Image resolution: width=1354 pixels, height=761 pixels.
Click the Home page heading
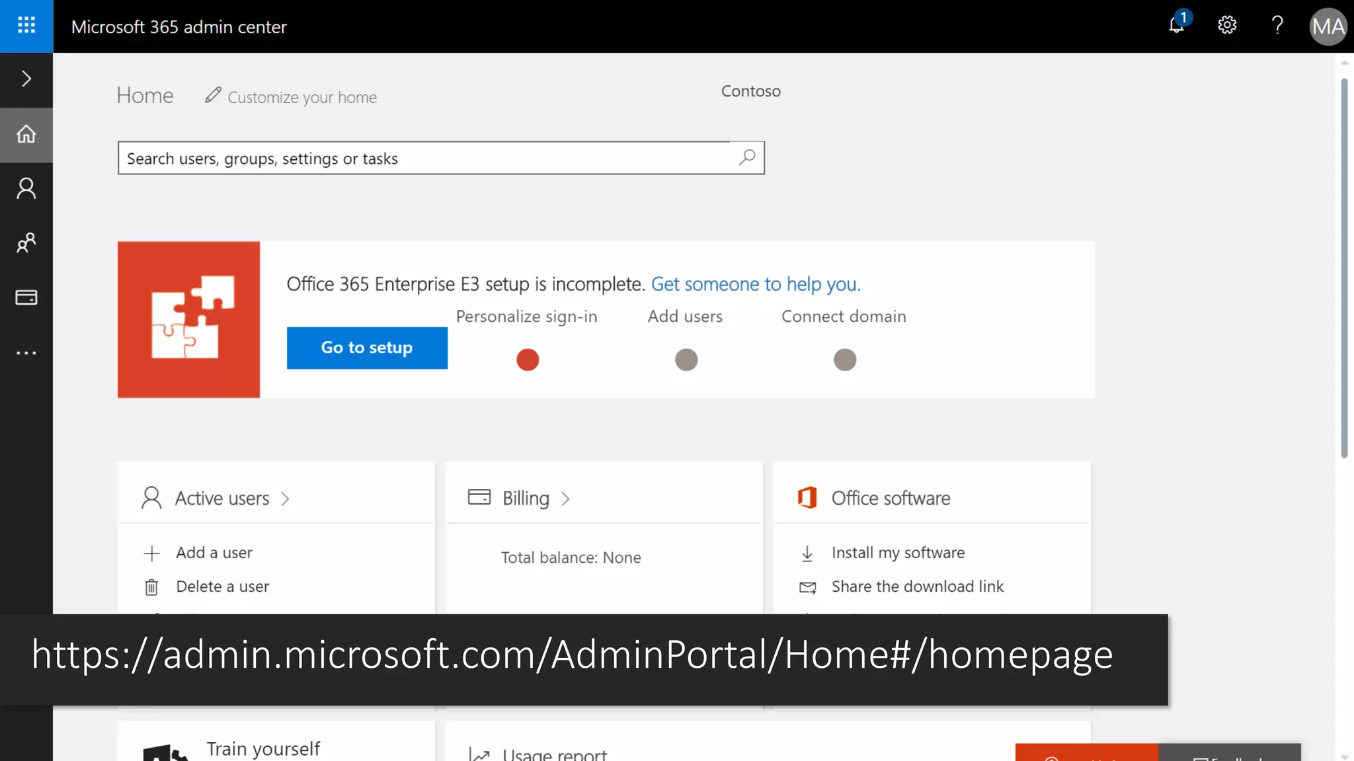pyautogui.click(x=145, y=95)
